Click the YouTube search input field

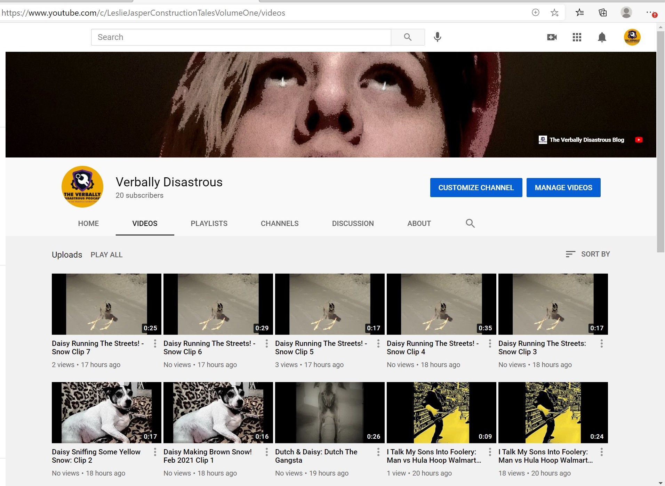click(241, 37)
